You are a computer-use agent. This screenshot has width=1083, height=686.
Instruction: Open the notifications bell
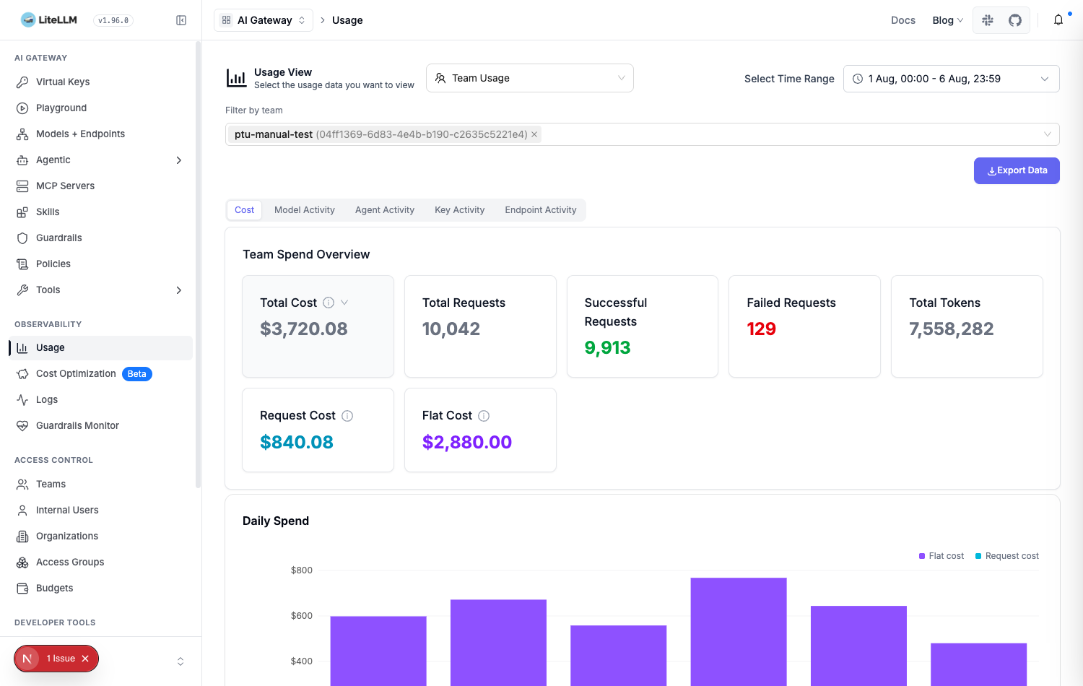tap(1058, 20)
